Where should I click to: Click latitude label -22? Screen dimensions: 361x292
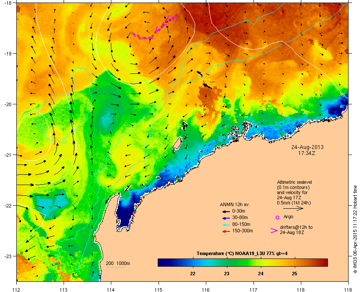pos(8,206)
